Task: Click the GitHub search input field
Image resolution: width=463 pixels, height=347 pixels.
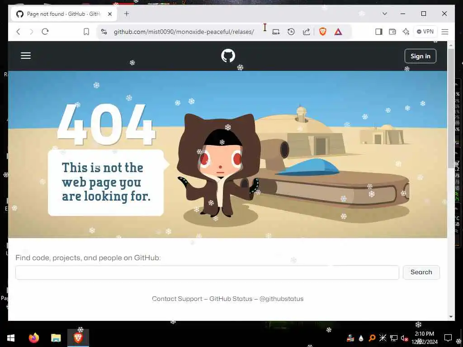Action: click(207, 272)
